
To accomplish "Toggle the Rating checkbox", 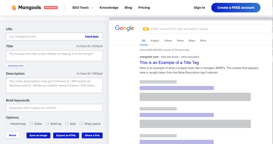I will coord(47,124).
